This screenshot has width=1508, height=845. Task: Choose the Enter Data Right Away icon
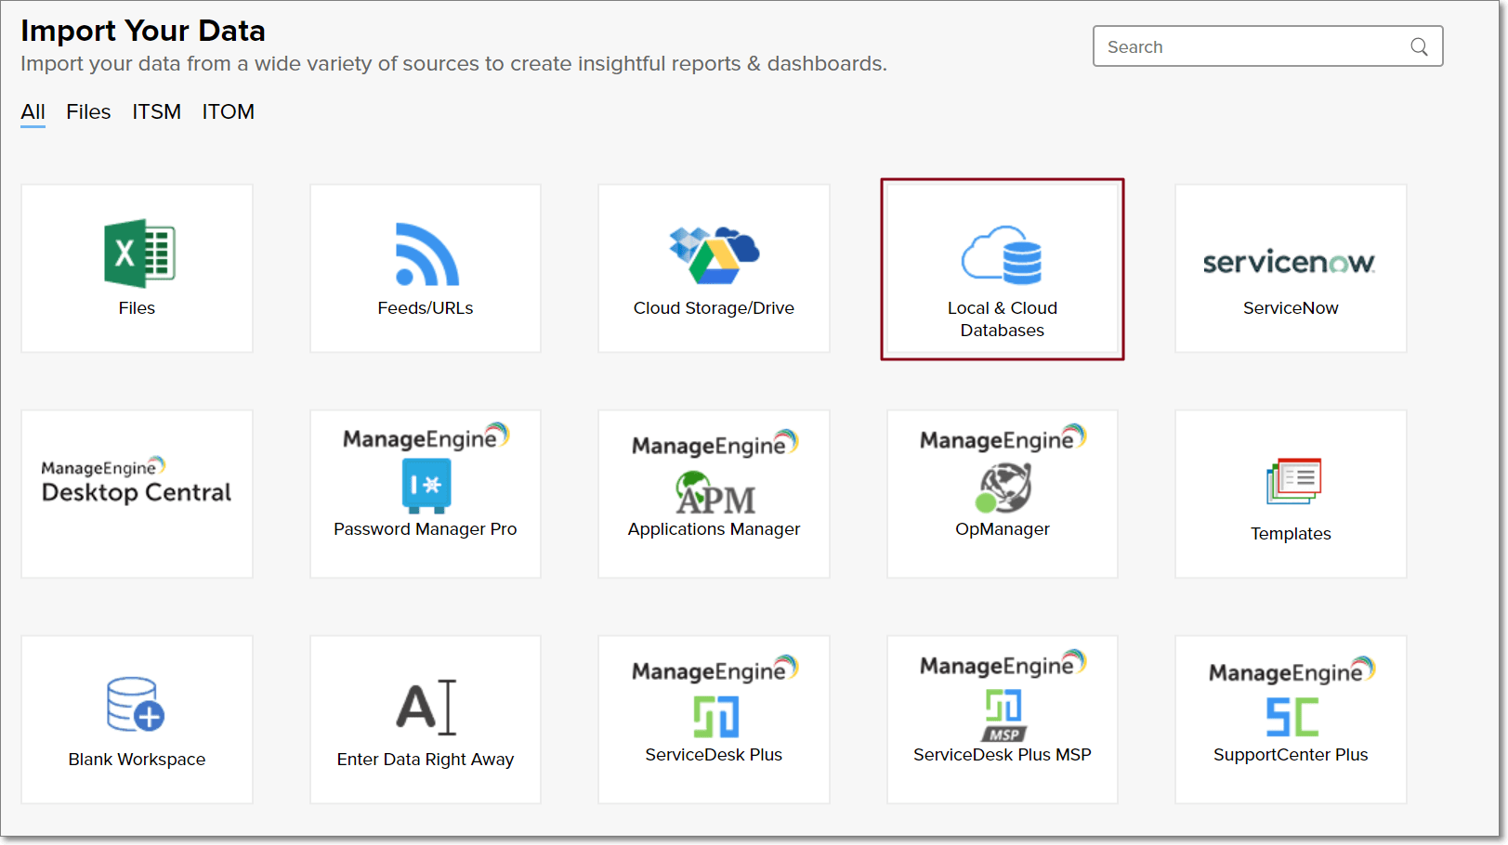tap(426, 708)
